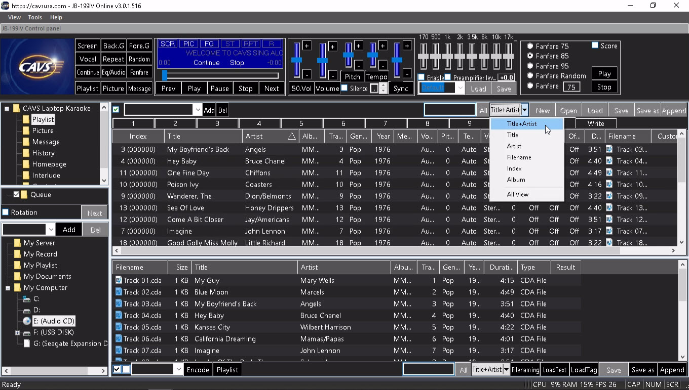The height and width of the screenshot is (390, 689).
Task: Click the LoadTag button
Action: click(584, 370)
